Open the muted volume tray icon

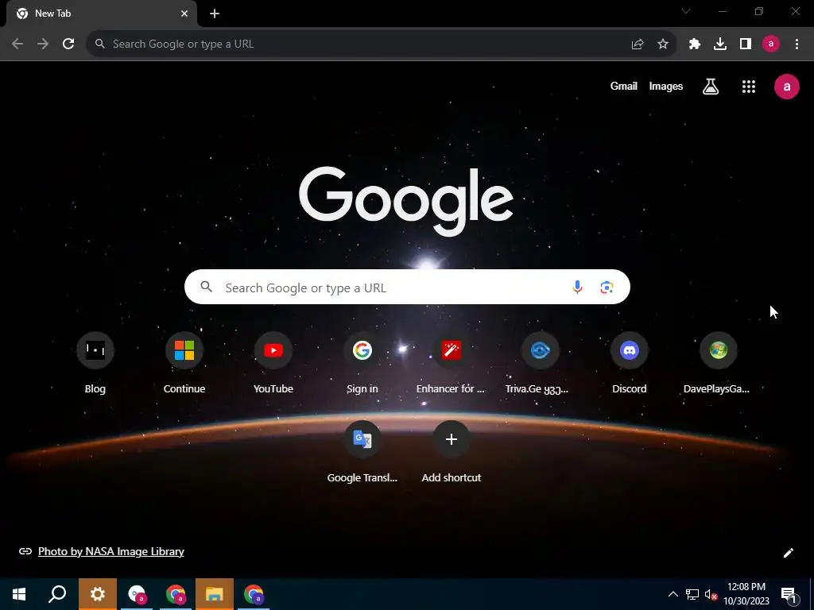[711, 594]
